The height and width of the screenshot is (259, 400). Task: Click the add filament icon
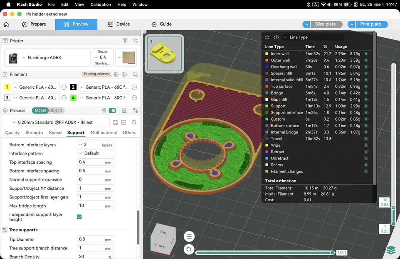(125, 74)
